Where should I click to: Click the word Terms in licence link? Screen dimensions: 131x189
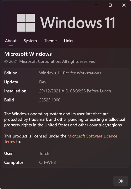[10, 142]
